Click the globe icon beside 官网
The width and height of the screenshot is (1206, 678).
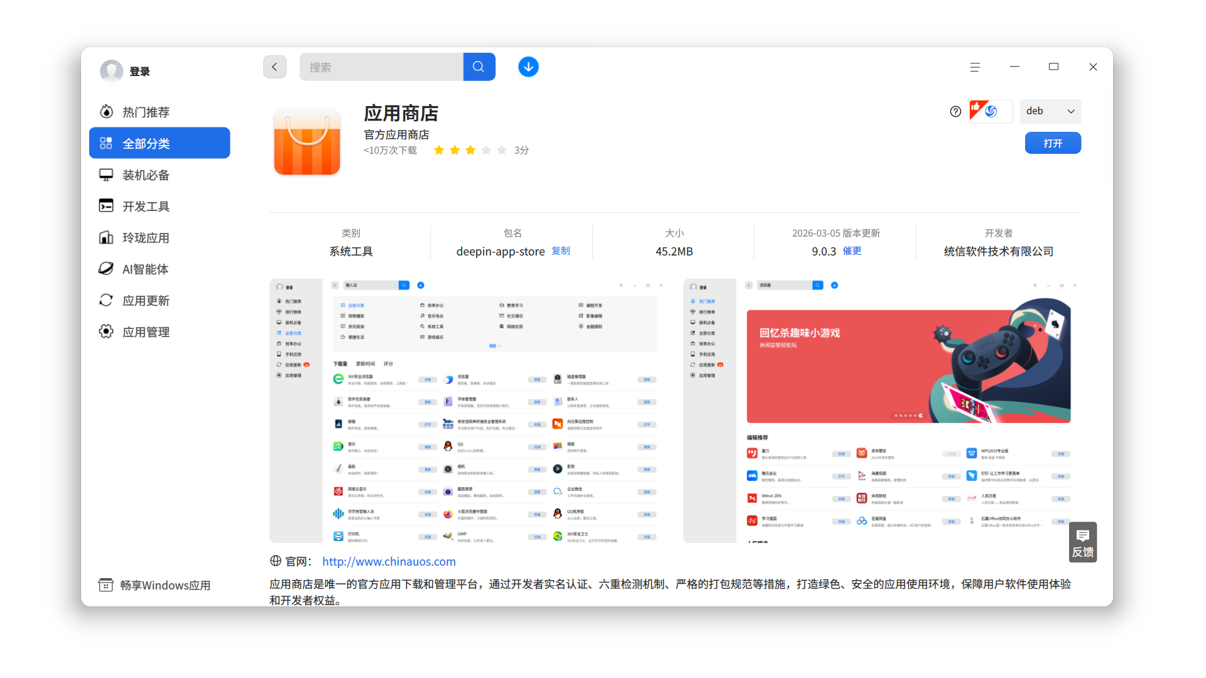pos(276,561)
